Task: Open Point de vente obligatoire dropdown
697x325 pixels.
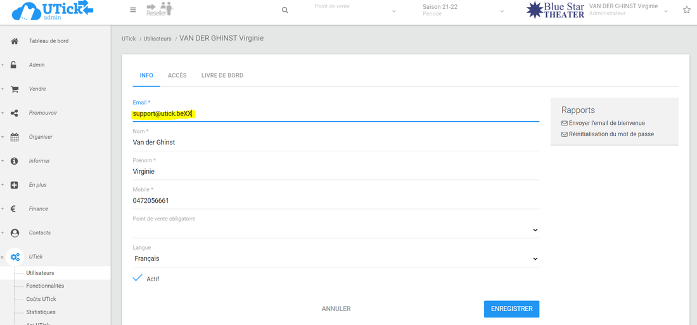Action: (335, 230)
